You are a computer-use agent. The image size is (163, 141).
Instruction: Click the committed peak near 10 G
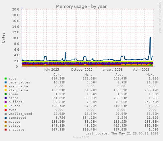click(x=150, y=37)
